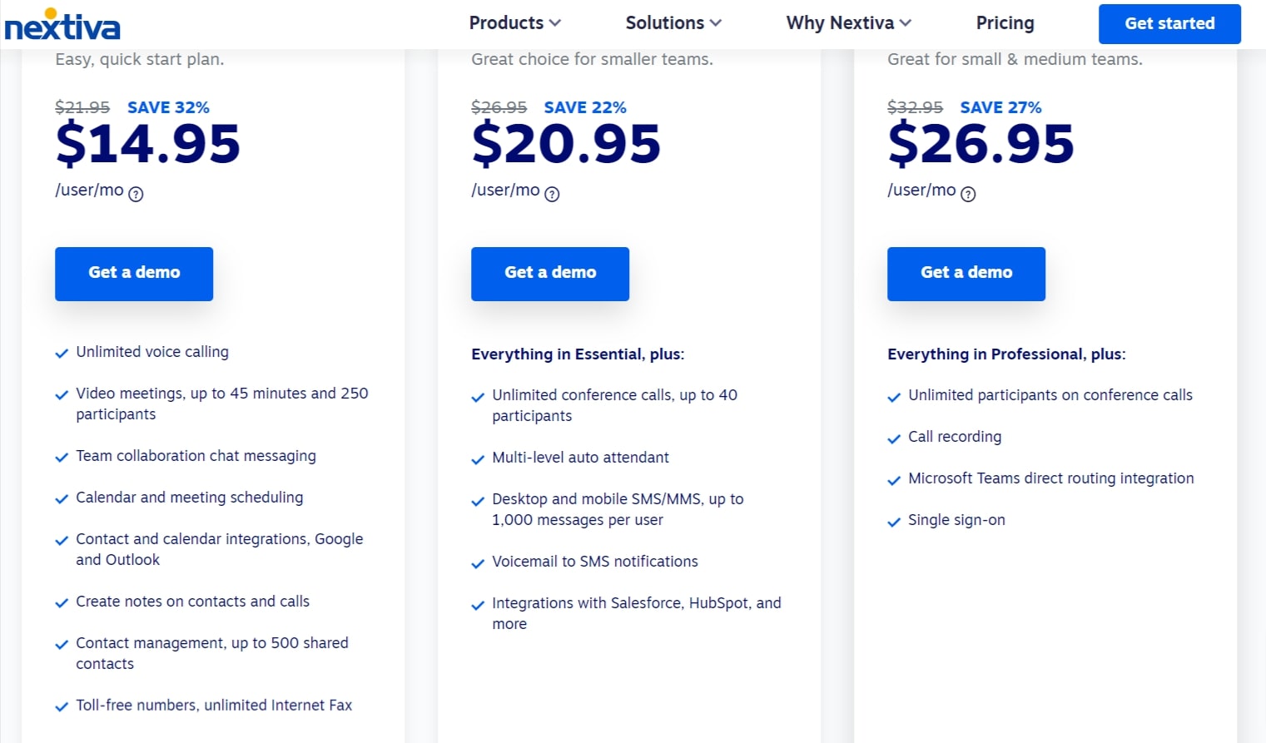
Task: Expand the Products dropdown menu
Action: coord(514,23)
